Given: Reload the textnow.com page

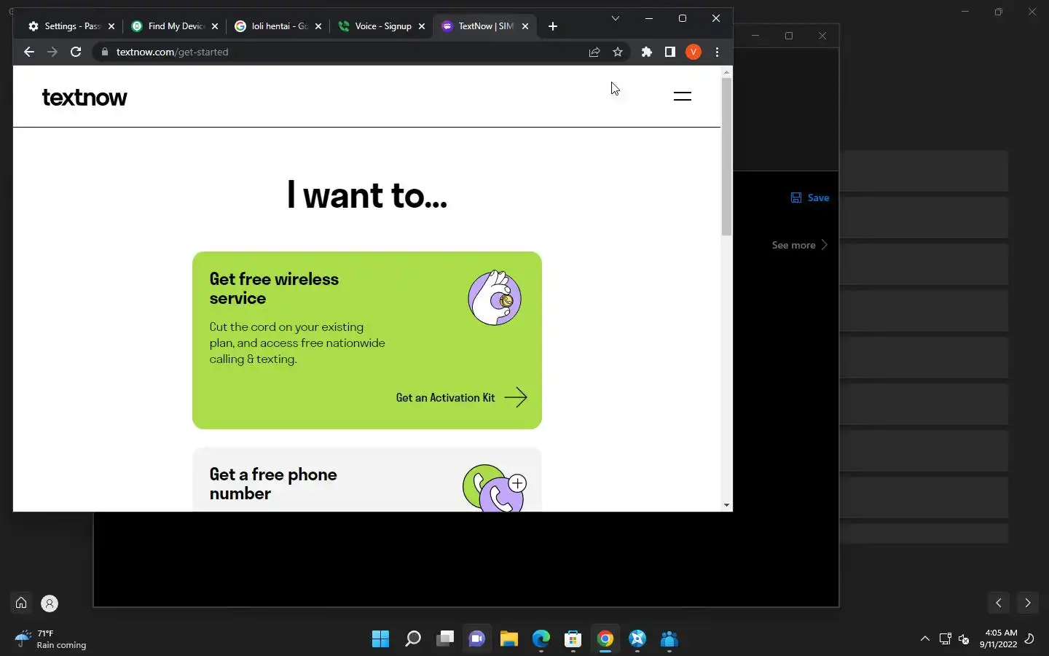Looking at the screenshot, I should (76, 52).
